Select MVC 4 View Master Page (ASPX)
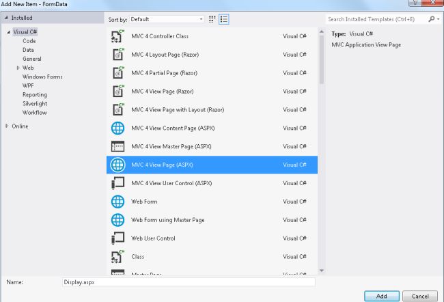This screenshot has width=444, height=302. 171,146
